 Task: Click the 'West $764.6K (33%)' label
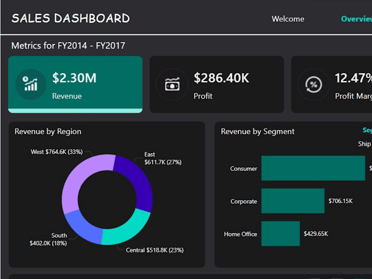click(57, 152)
